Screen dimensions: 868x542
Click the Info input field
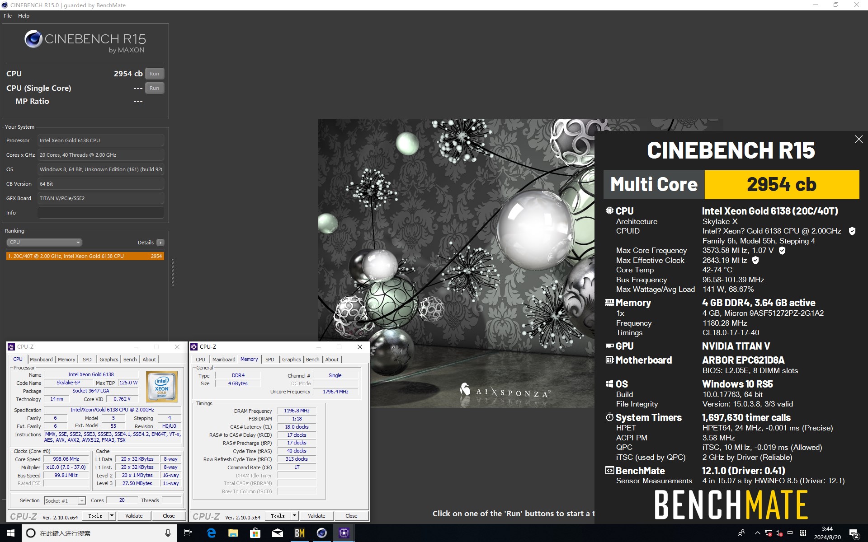tap(100, 213)
